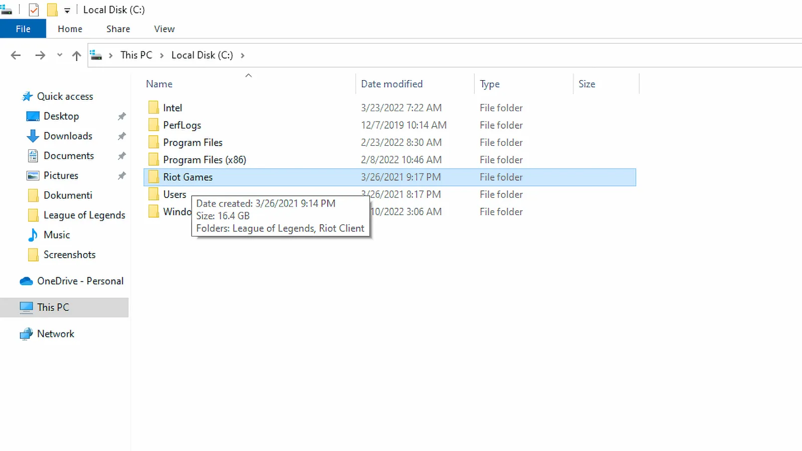
Task: Click the Downloads arrow icon in sidebar
Action: [33, 136]
